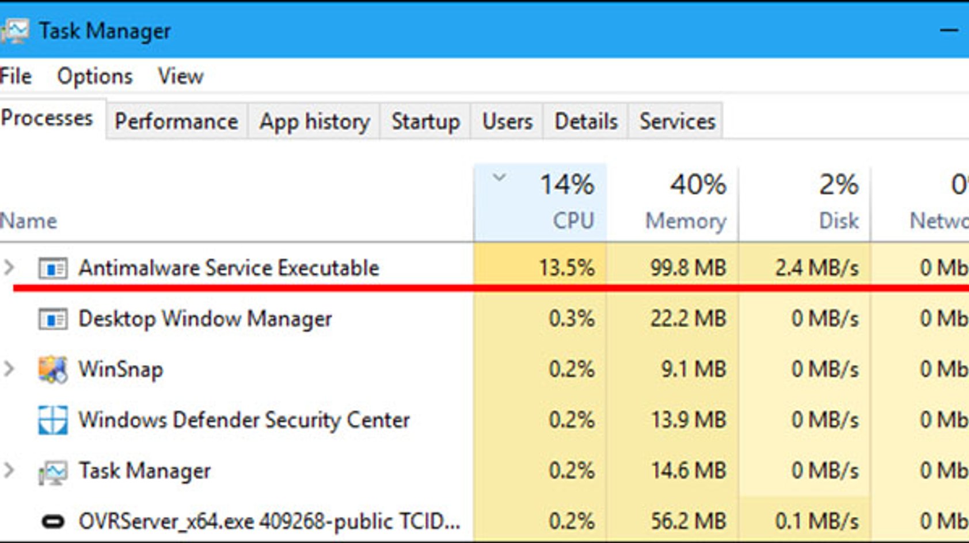Switch to the Performance tab

point(176,121)
